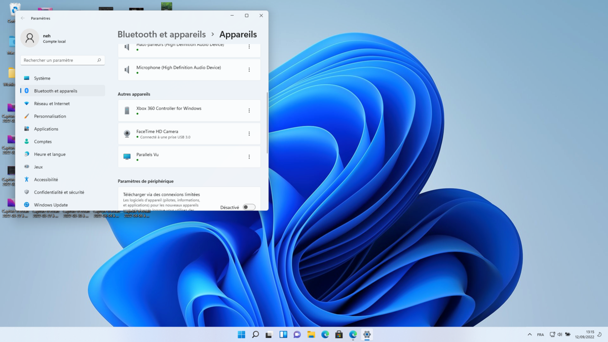Open the neh user account avatar

pos(30,39)
